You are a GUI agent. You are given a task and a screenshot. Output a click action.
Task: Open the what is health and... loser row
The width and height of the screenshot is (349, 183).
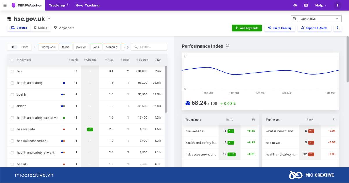(300, 131)
